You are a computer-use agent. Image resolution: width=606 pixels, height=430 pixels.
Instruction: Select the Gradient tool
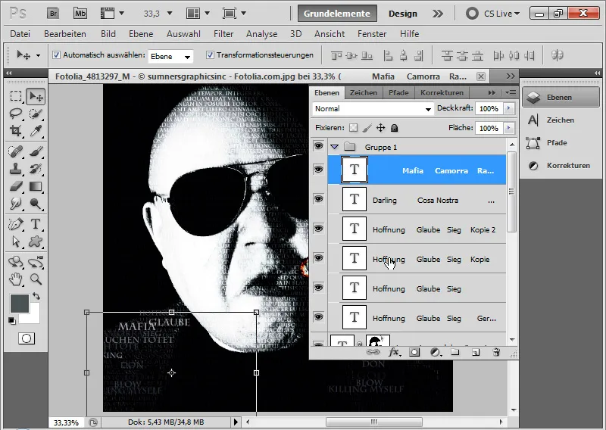point(36,186)
